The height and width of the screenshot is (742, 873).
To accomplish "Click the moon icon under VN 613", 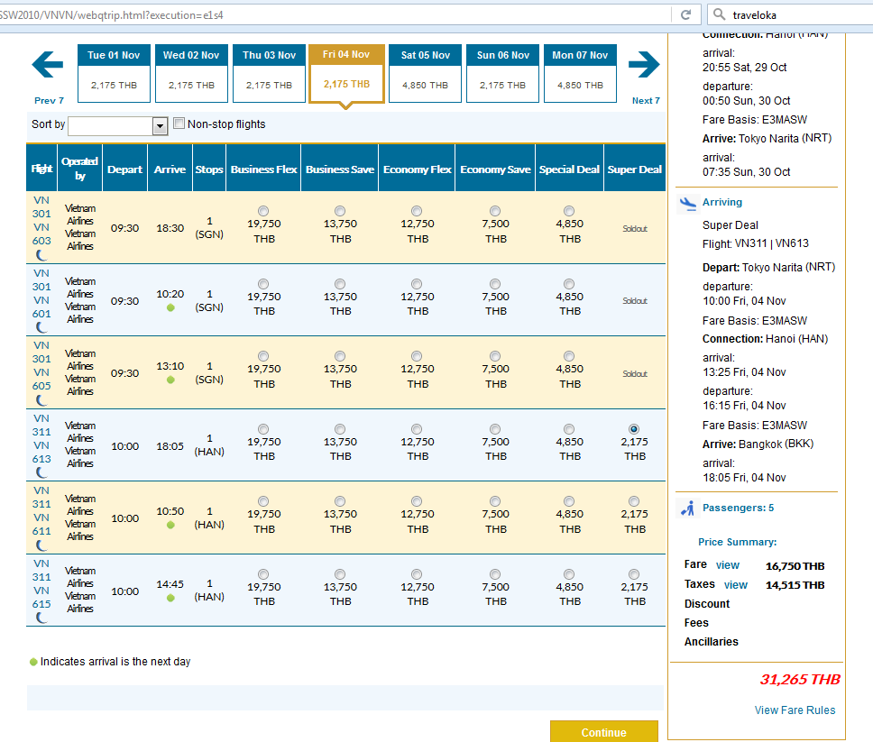I will pos(41,472).
